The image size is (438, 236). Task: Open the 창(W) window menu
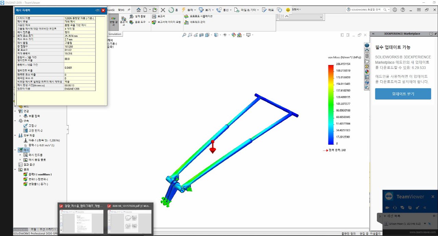[x=121, y=10]
